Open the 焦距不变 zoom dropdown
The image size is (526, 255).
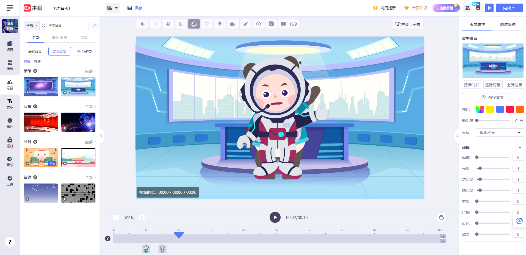point(500,133)
